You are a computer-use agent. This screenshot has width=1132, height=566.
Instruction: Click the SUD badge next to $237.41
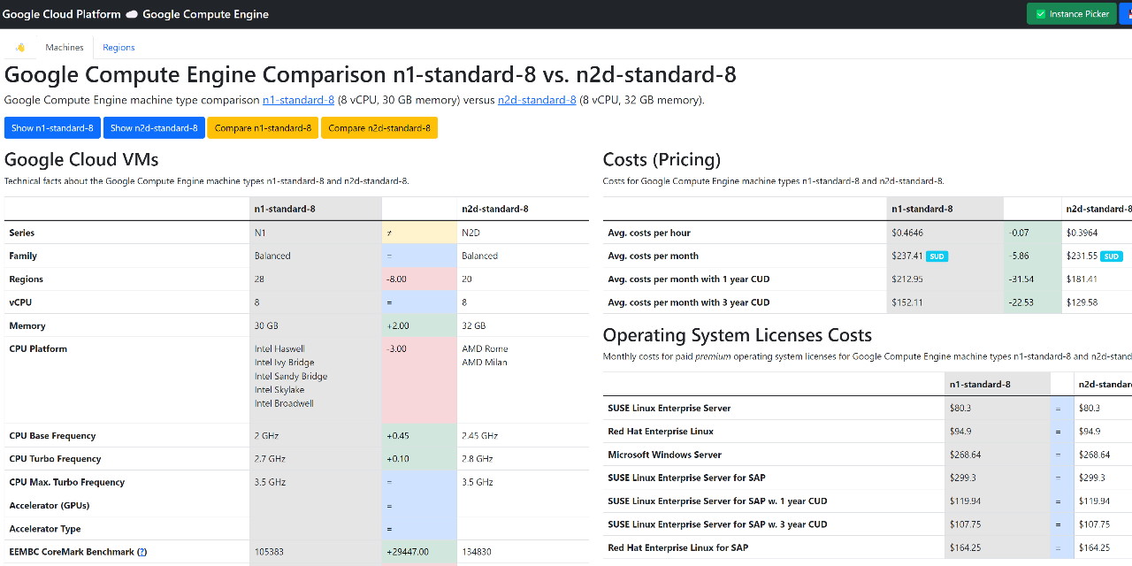pos(937,256)
